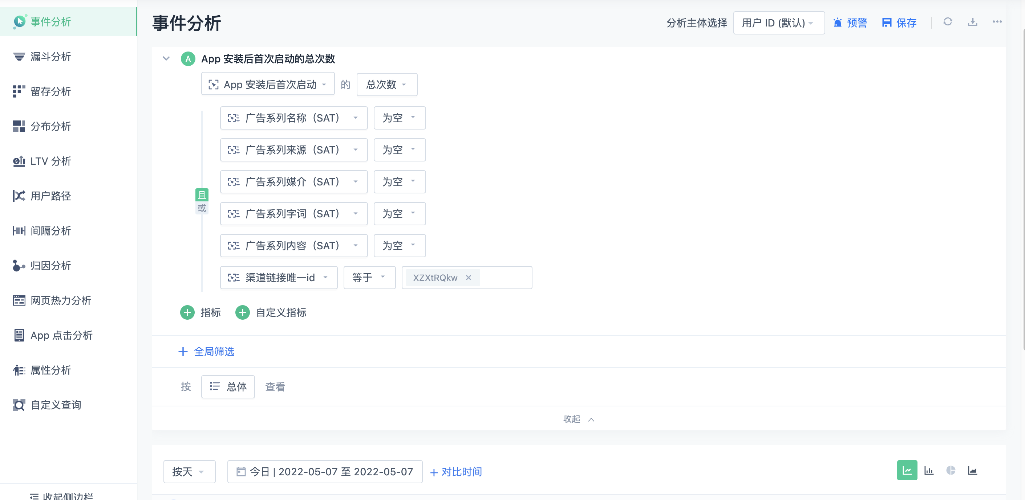The width and height of the screenshot is (1025, 500).
Task: Open 漏斗分析 in the sidebar
Action: [50, 57]
